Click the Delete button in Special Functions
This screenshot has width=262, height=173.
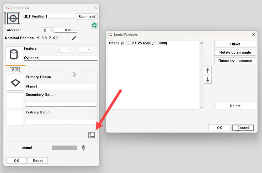(x=235, y=106)
